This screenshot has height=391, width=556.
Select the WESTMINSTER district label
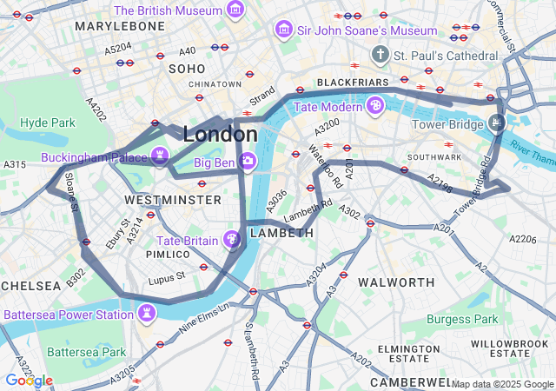(173, 200)
